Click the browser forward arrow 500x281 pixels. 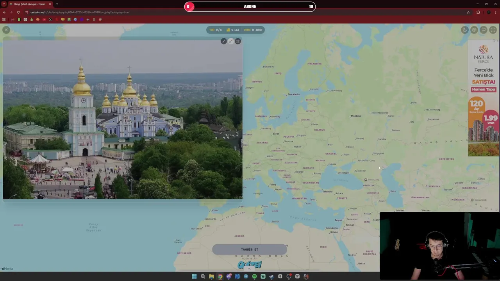(11, 12)
